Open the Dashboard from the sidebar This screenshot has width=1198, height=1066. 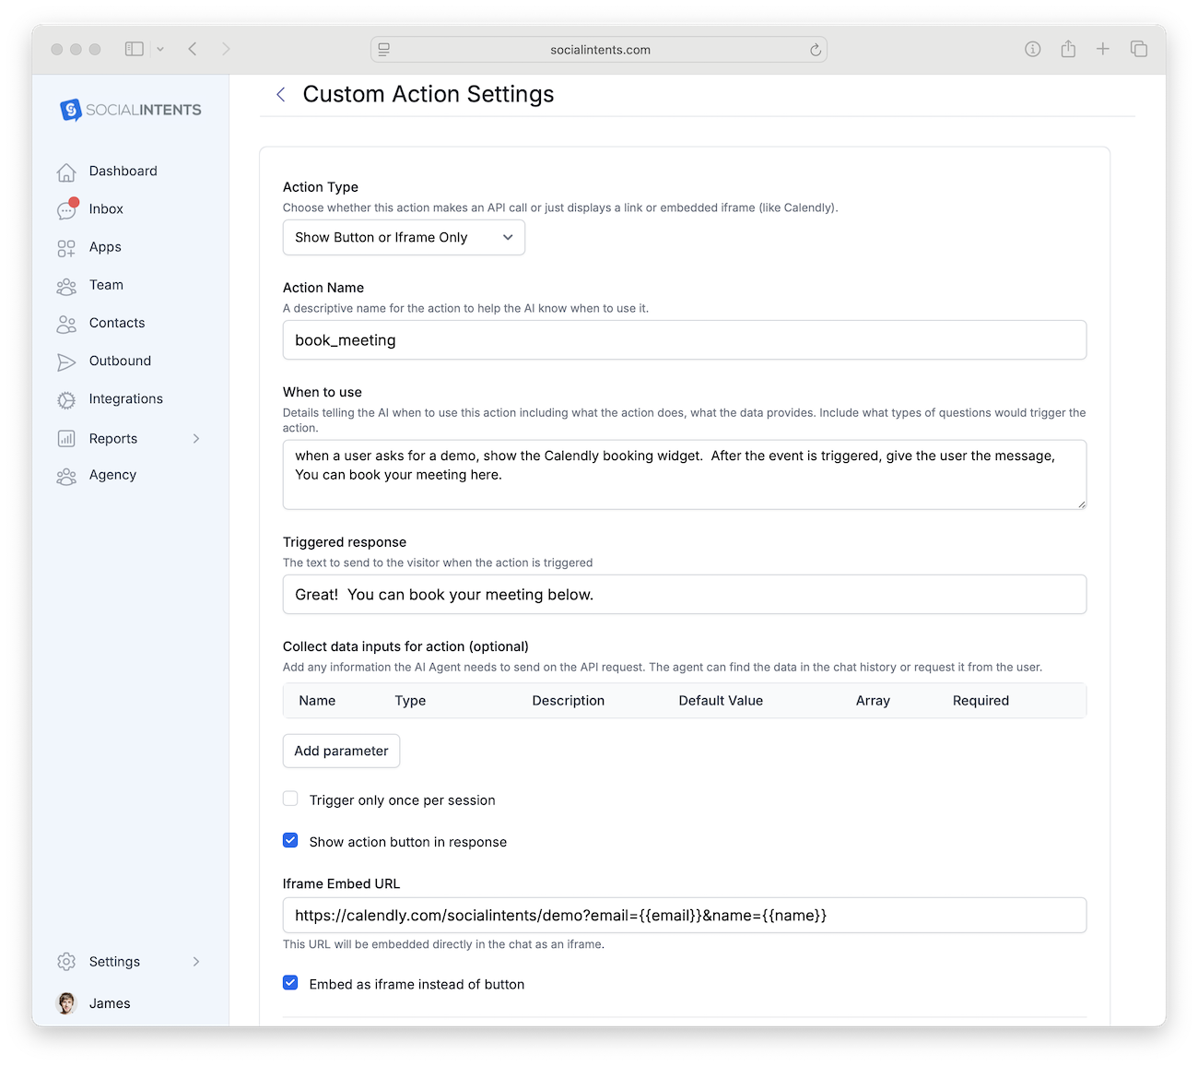point(123,171)
